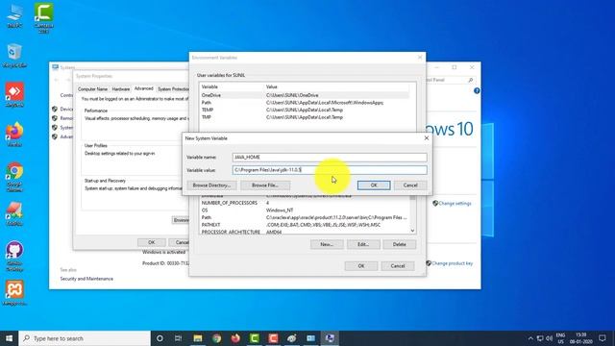Viewport: 615px width, 346px height.
Task: Click system variables scrollbar down arrow
Action: click(x=412, y=231)
